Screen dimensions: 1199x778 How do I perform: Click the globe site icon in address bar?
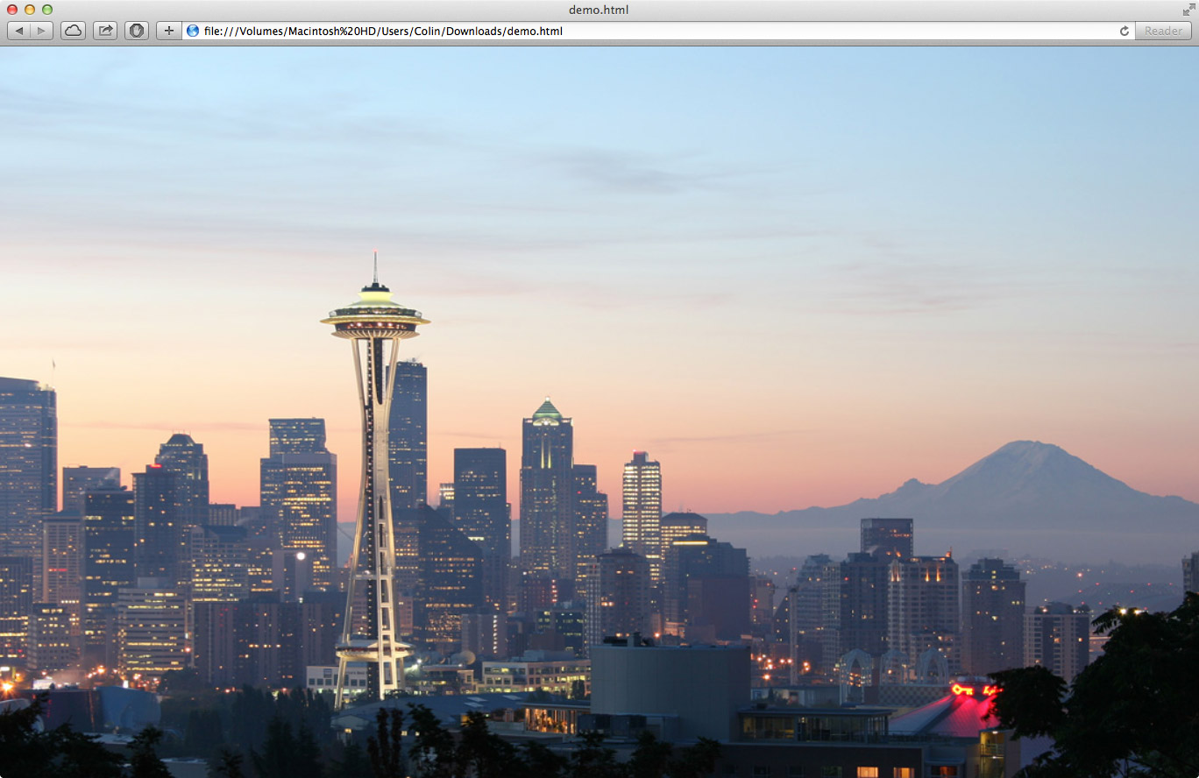click(x=193, y=31)
